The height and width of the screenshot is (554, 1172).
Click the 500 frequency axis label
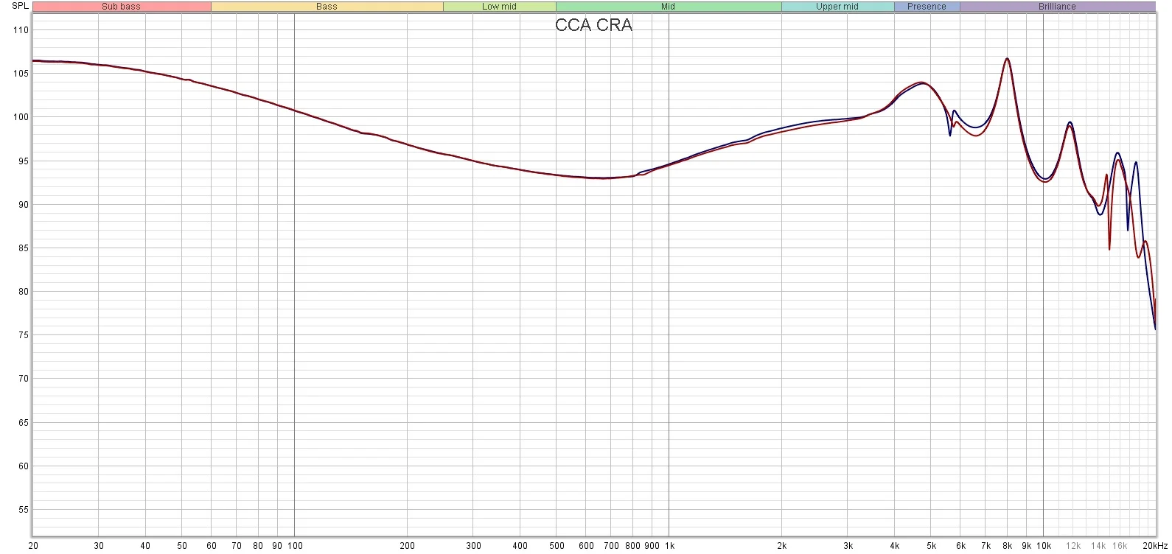click(557, 546)
